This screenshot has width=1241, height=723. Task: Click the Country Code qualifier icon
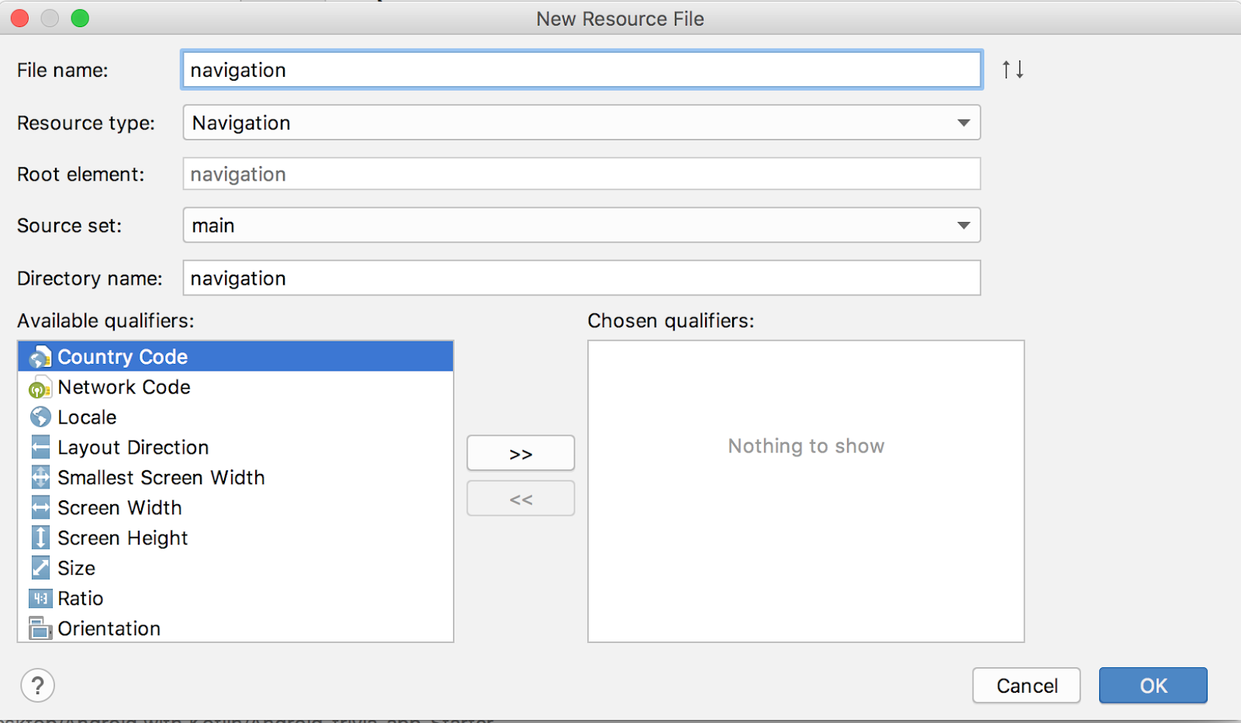[40, 358]
